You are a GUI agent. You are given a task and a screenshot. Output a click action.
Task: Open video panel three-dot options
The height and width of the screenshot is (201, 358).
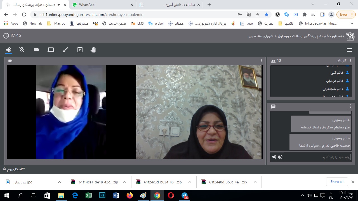pyautogui.click(x=261, y=61)
